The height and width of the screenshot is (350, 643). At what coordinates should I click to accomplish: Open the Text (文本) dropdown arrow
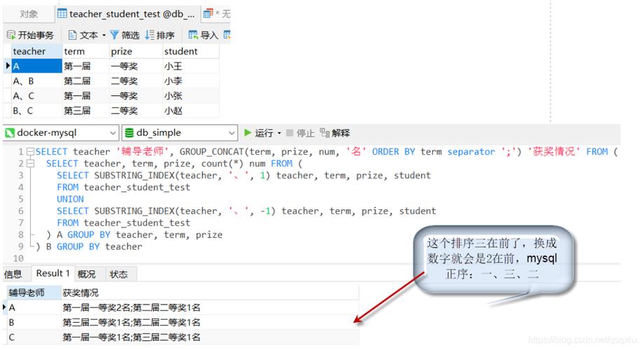tap(104, 36)
